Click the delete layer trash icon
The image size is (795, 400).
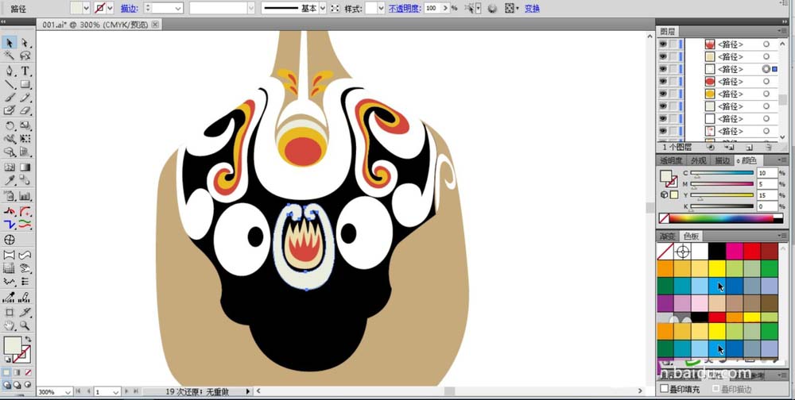pos(768,147)
